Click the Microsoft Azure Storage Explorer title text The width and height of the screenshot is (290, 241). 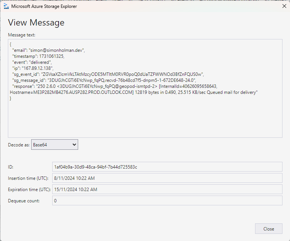click(44, 6)
